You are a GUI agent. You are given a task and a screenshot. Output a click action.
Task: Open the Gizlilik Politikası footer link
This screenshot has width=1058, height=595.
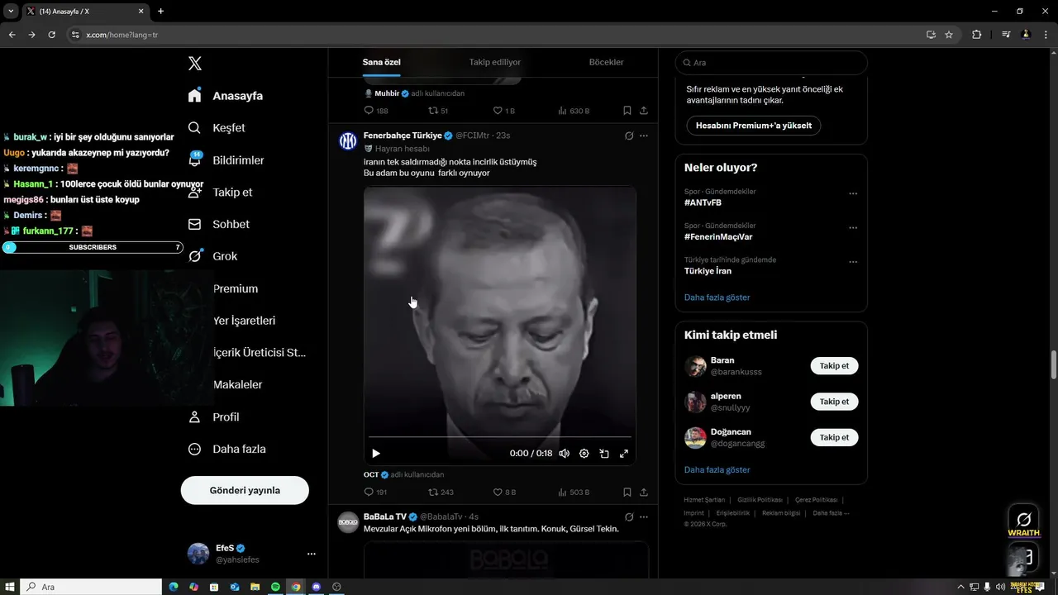760,500
